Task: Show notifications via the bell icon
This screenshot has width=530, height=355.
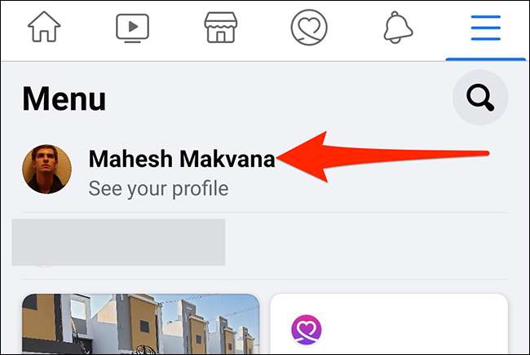Action: click(398, 28)
